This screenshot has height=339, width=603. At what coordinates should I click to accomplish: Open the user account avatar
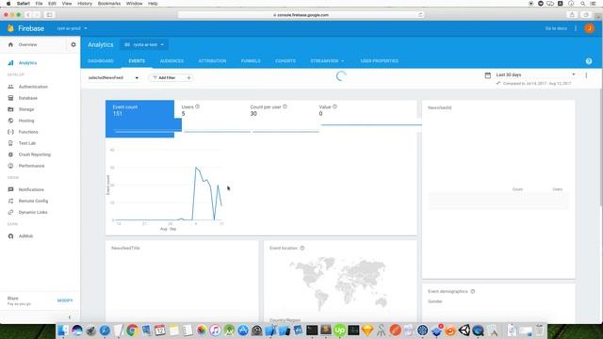[589, 28]
